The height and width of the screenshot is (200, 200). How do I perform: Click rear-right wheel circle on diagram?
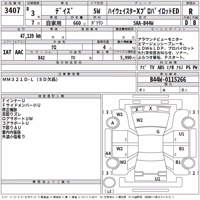click(188, 163)
